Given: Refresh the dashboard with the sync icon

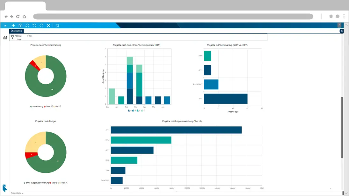Looking at the screenshot, I should click(x=27, y=25).
